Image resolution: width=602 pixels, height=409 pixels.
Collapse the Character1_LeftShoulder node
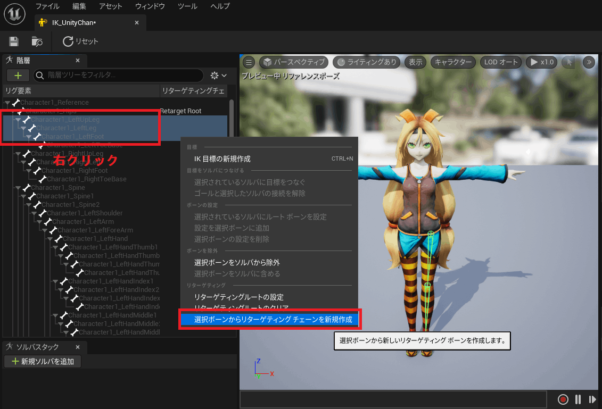coord(34,213)
